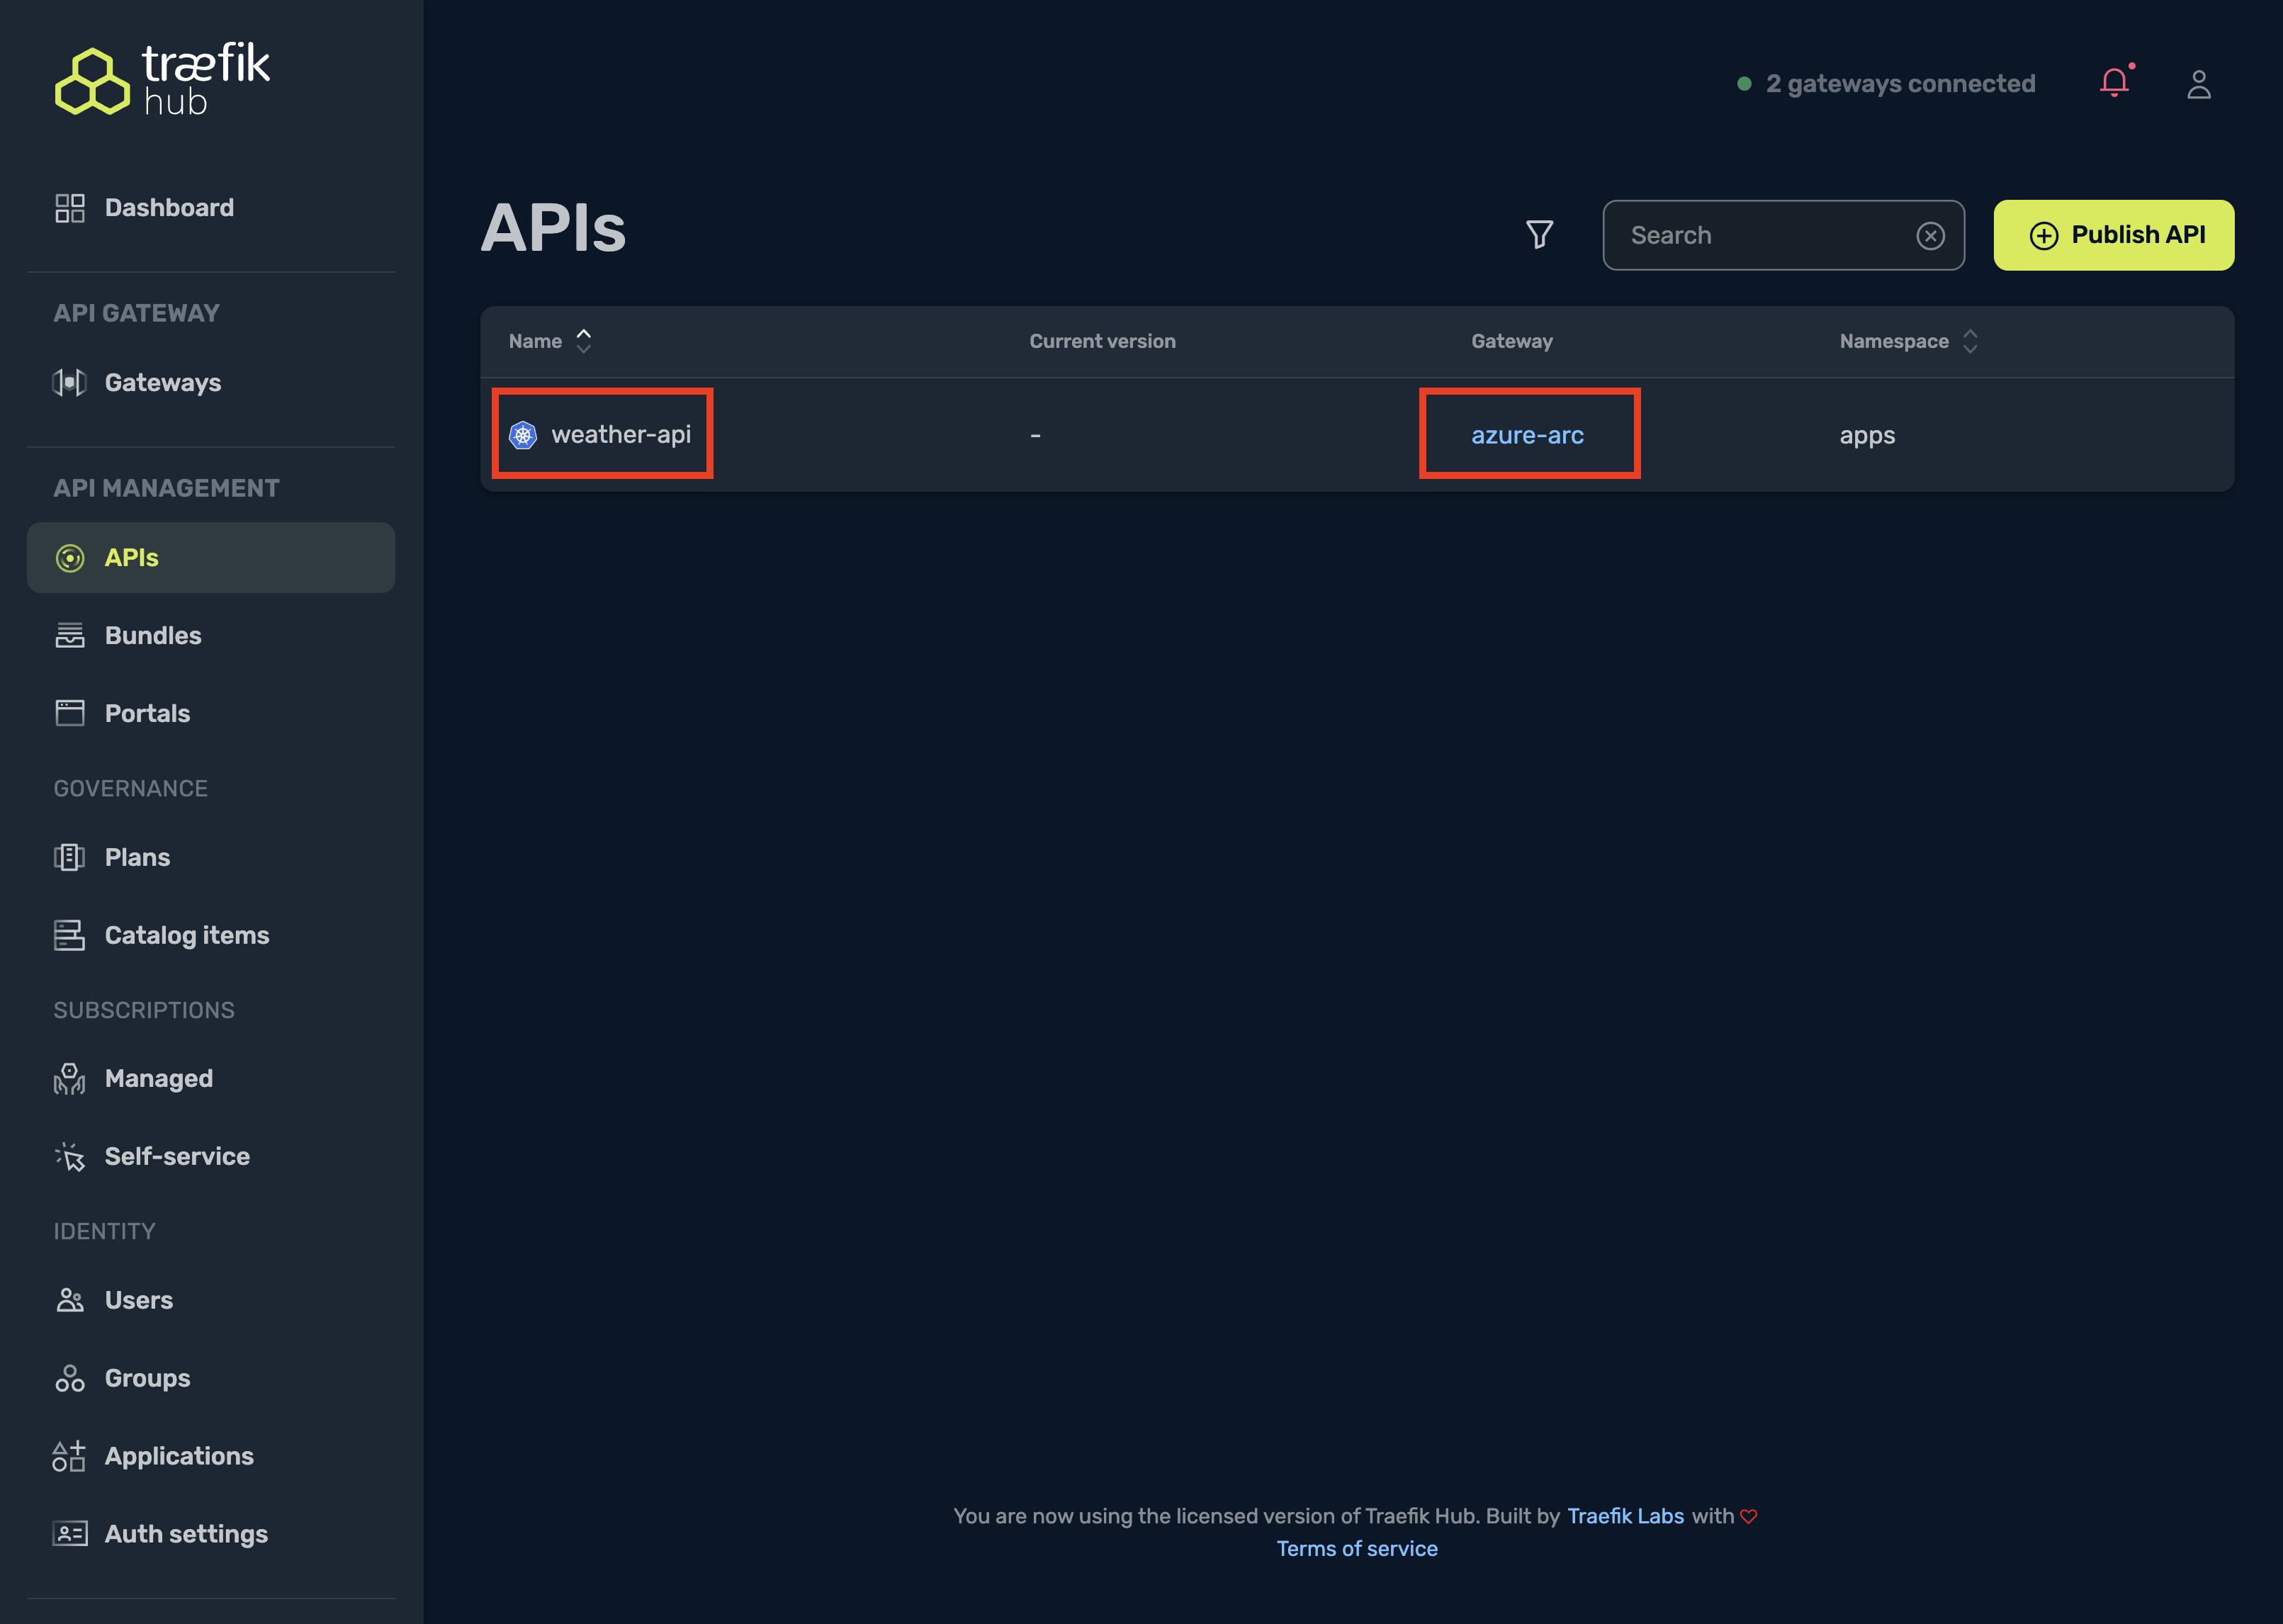Click the Traefik Hub logo
Viewport: 2283px width, 1624px height.
(x=162, y=80)
